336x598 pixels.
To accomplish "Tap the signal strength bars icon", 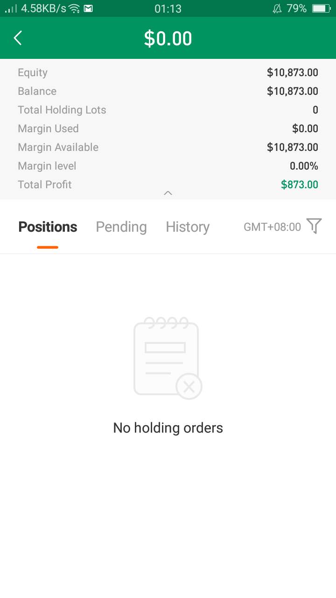I will pyautogui.click(x=11, y=8).
